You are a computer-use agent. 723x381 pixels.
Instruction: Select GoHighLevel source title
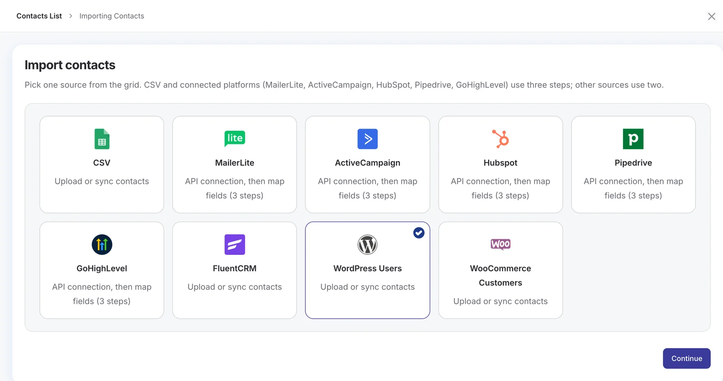point(102,268)
